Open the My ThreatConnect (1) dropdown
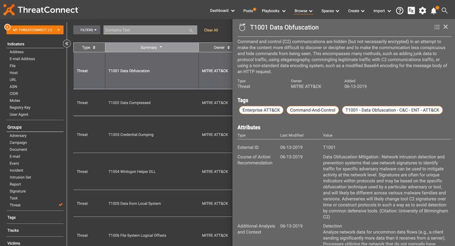Screen dimensions: 455x246 coord(35,30)
